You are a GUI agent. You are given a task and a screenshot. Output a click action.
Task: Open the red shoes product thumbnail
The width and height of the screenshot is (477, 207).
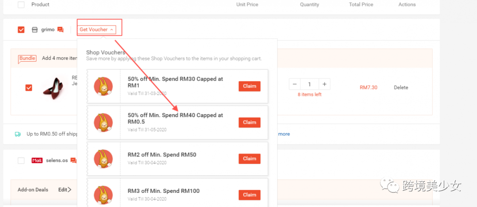tap(54, 88)
